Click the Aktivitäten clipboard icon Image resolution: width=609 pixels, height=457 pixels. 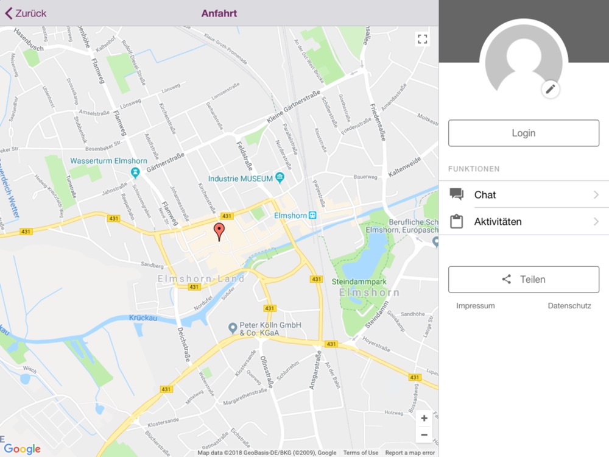456,221
